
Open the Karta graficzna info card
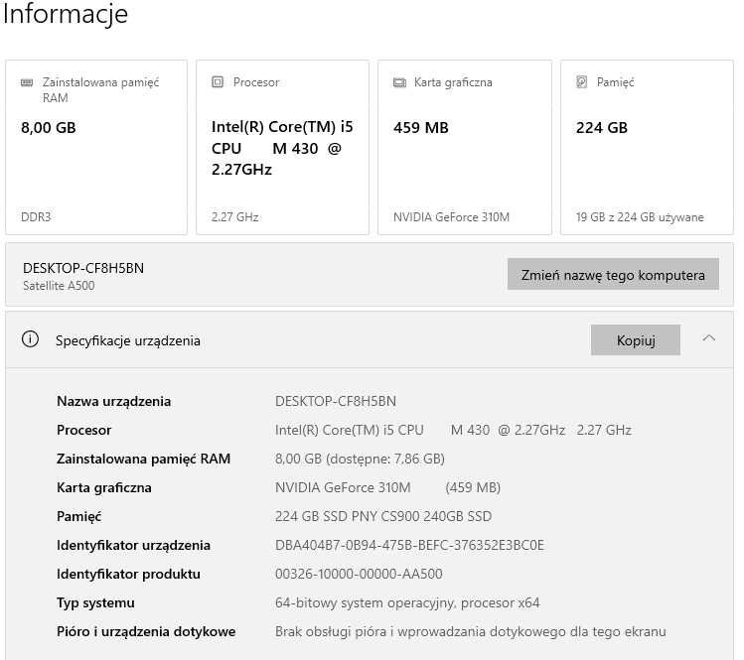464,147
